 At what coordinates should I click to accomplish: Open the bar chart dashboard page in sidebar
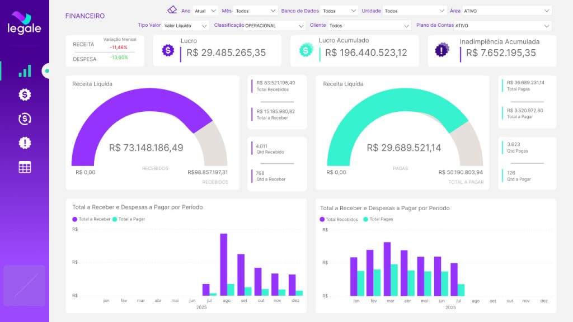25,71
